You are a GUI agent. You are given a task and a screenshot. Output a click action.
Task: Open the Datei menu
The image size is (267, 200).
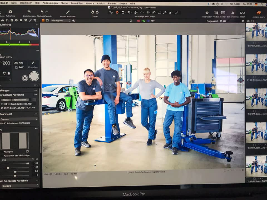14,3
